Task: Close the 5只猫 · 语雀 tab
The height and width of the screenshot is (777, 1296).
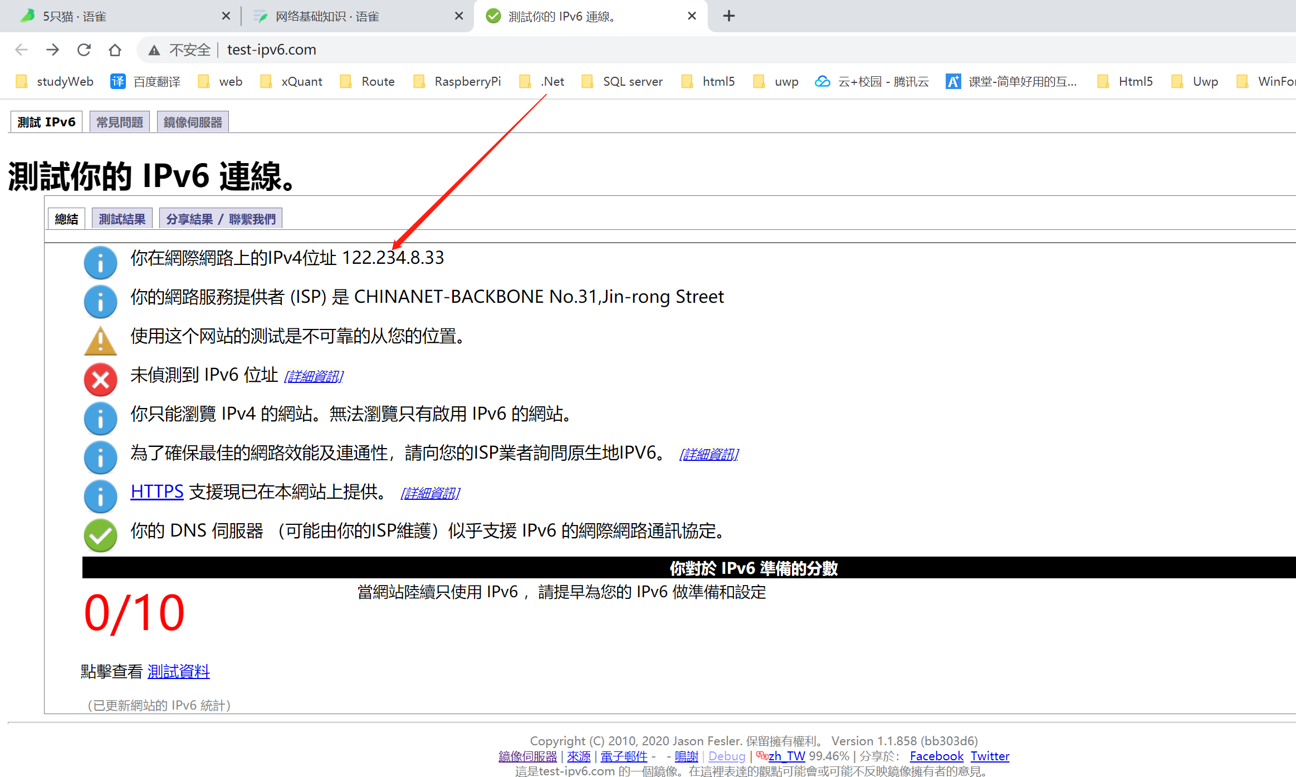Action: pos(226,16)
